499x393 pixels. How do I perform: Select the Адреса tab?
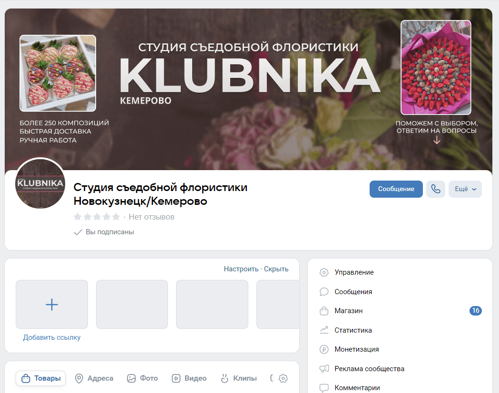(94, 378)
